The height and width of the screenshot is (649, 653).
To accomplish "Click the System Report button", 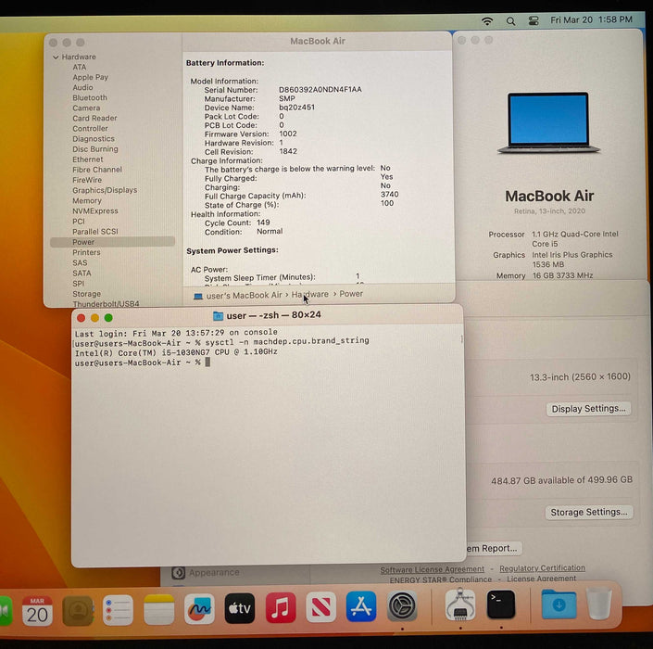I will (x=493, y=549).
